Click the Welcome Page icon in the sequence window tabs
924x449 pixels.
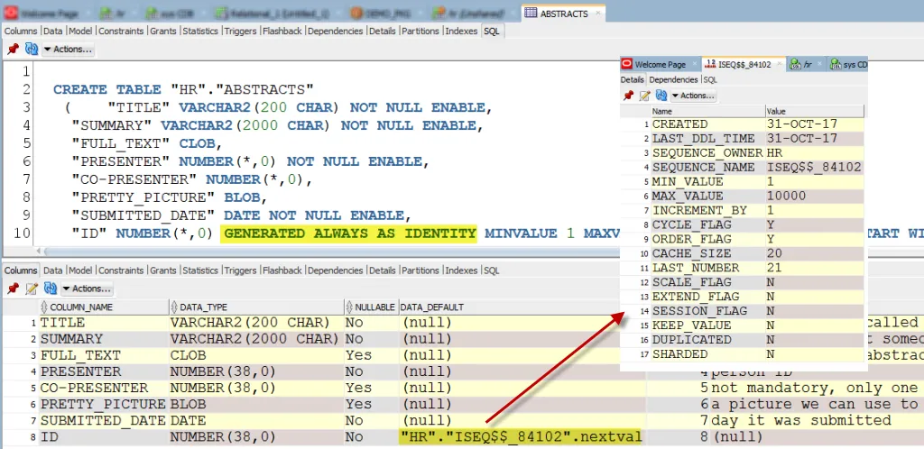pos(627,65)
